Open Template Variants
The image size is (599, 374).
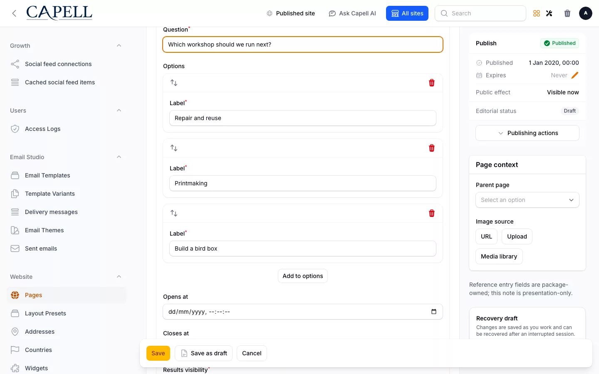[x=67, y=194]
